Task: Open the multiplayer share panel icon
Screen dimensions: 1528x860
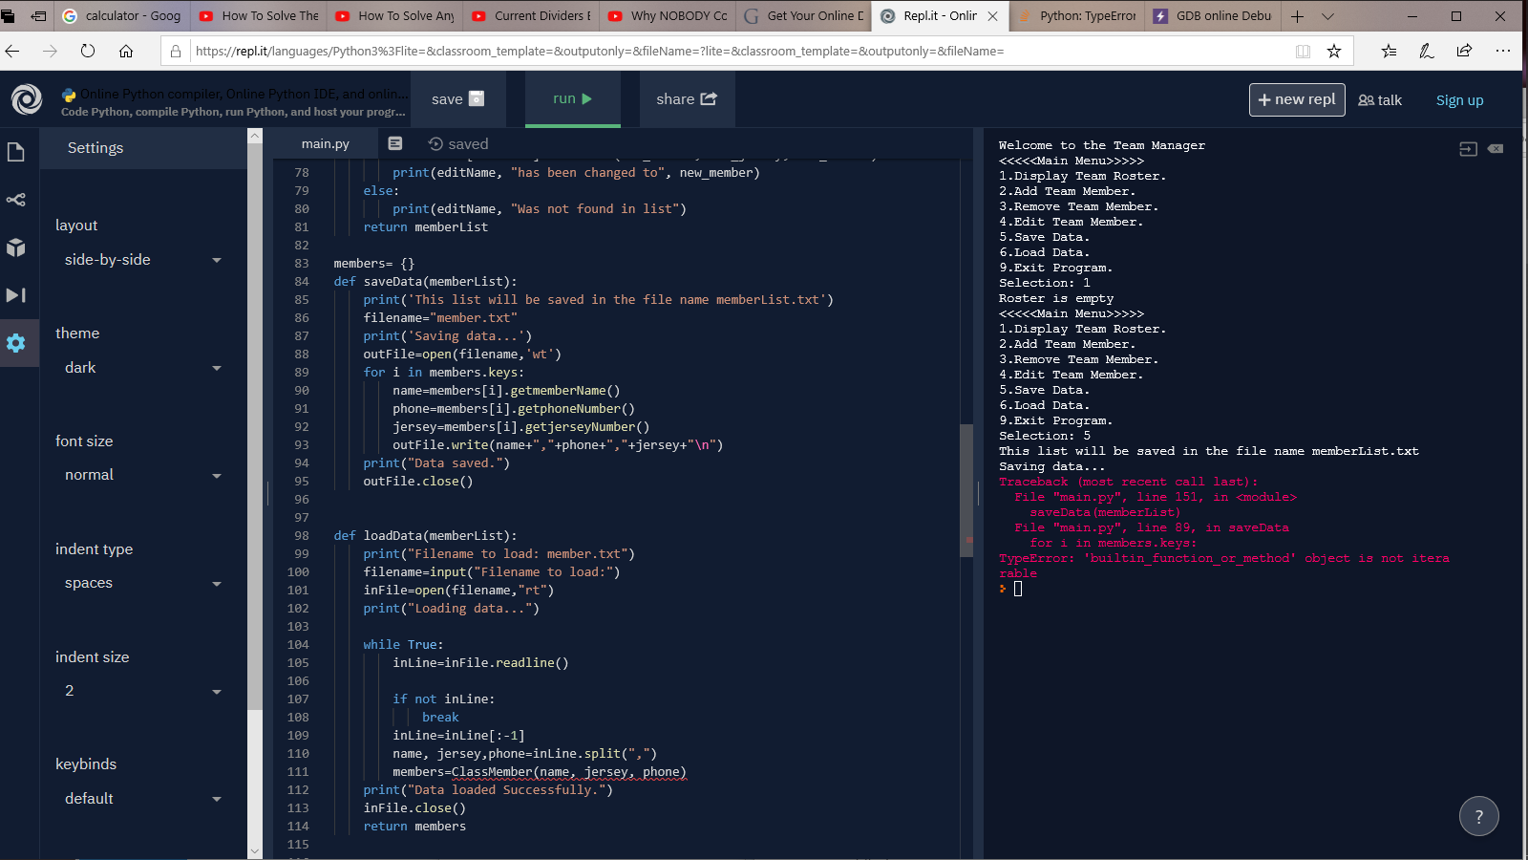Action: [15, 200]
